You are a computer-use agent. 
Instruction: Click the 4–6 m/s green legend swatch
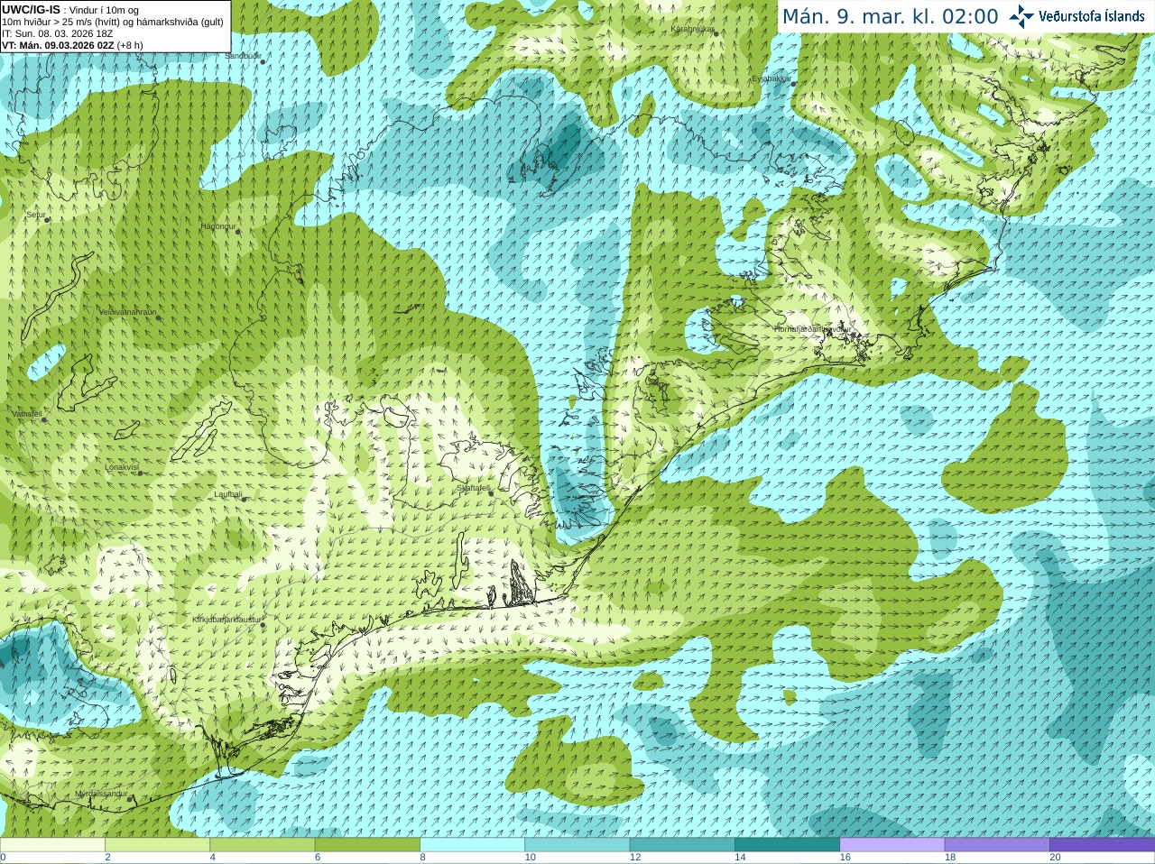coord(263,845)
